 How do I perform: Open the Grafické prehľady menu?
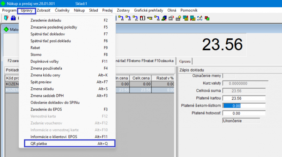click(x=148, y=10)
